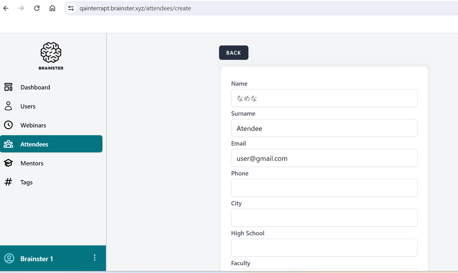Click the Webinars clock icon

[8, 125]
